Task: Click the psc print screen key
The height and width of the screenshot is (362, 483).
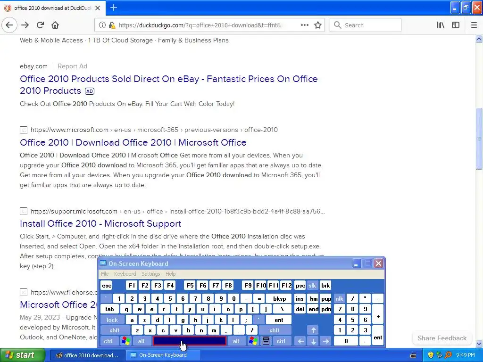Action: 300,285
